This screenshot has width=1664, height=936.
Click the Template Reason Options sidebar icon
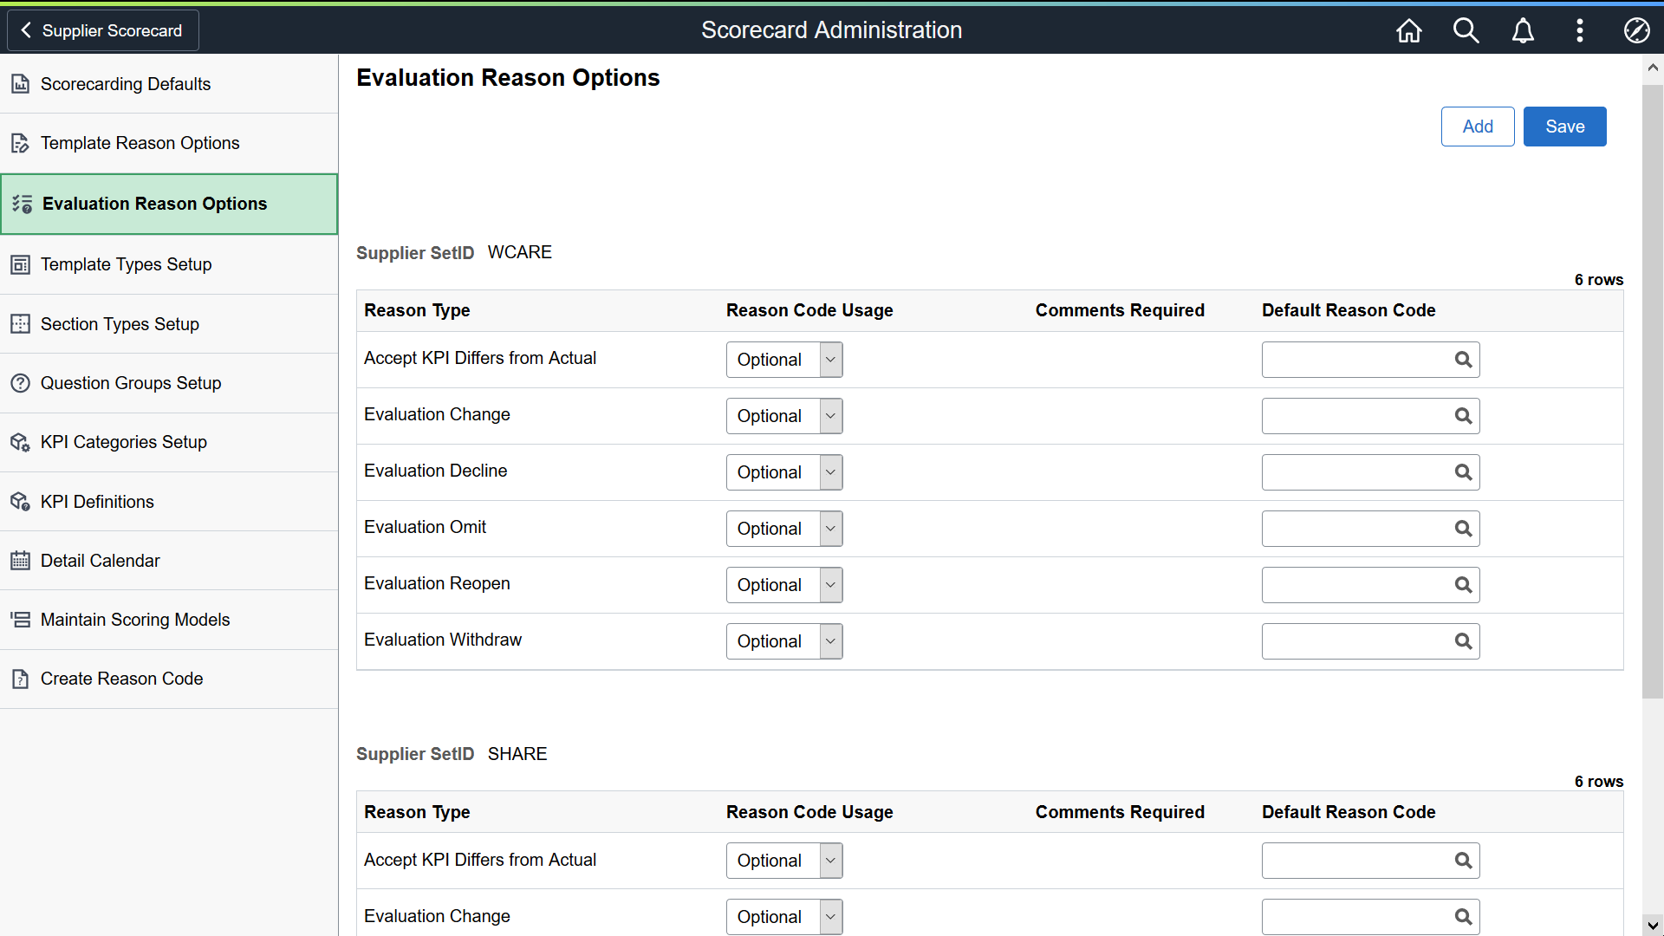pos(21,143)
